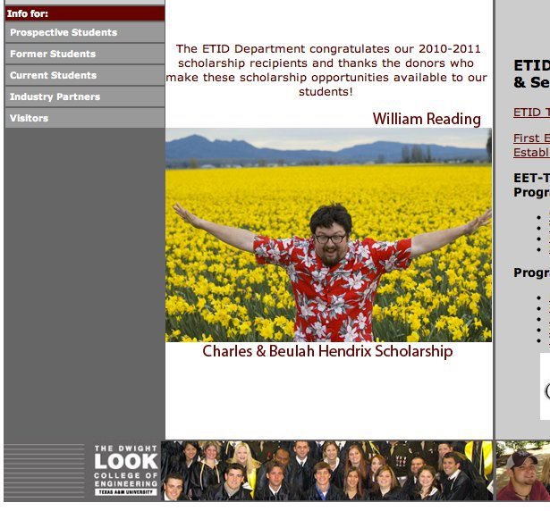This screenshot has width=550, height=511.
Task: Click the daffodil field photo of William Reading
Action: [328, 235]
